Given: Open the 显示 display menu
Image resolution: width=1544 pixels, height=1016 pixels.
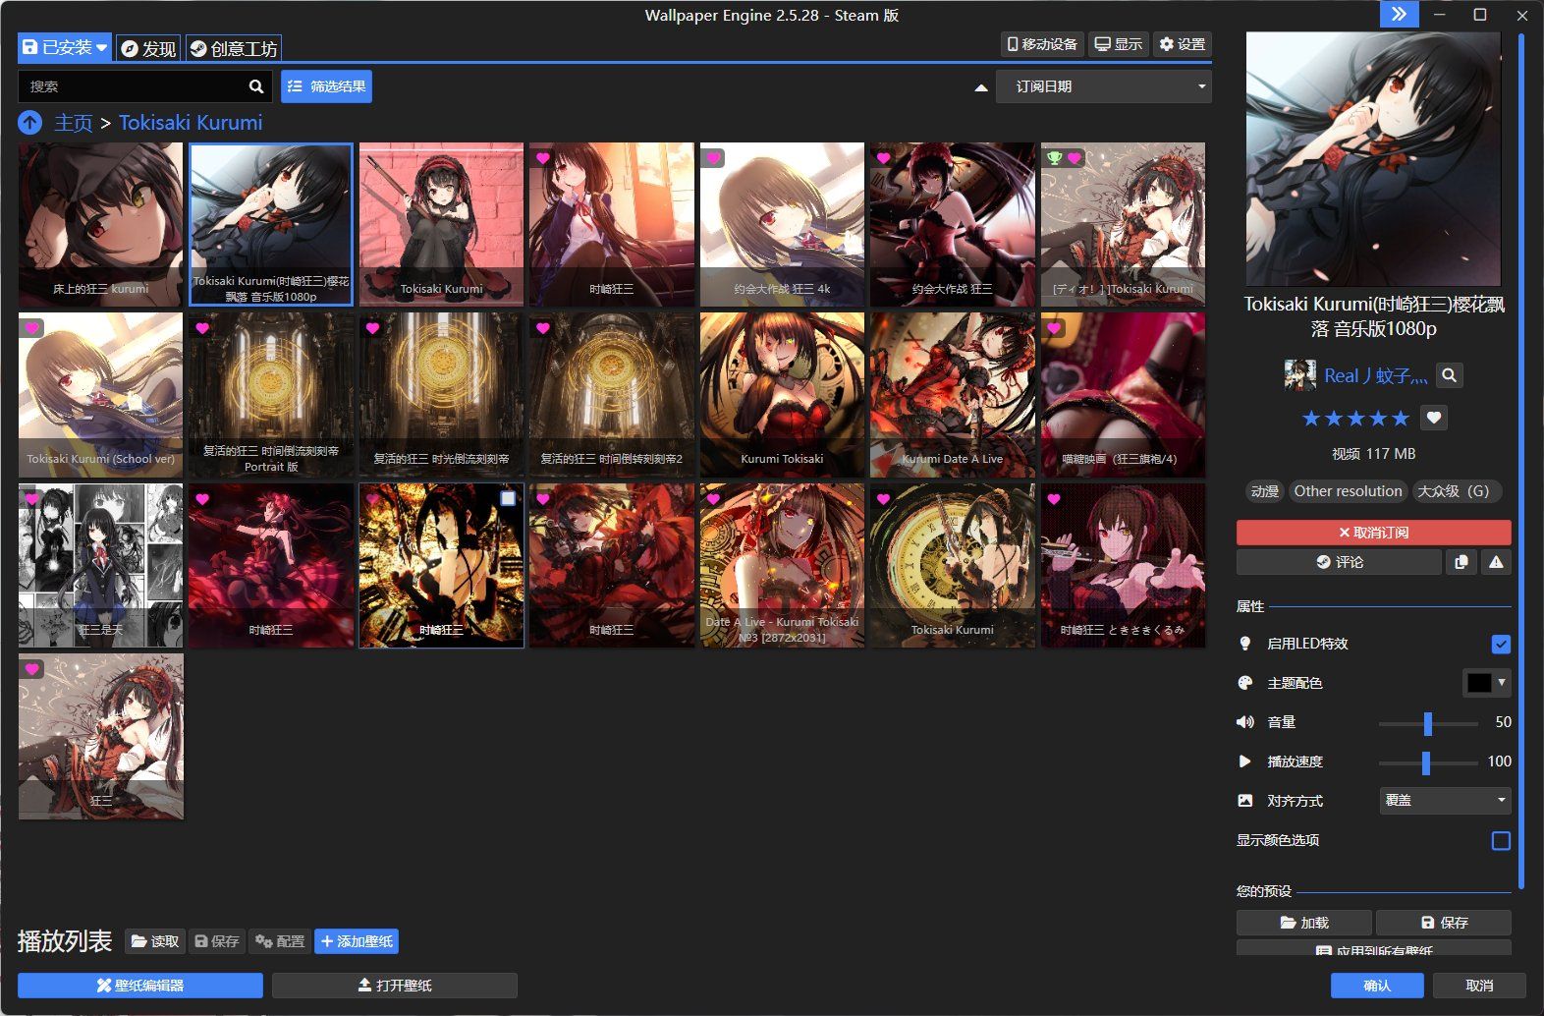Looking at the screenshot, I should 1119,44.
